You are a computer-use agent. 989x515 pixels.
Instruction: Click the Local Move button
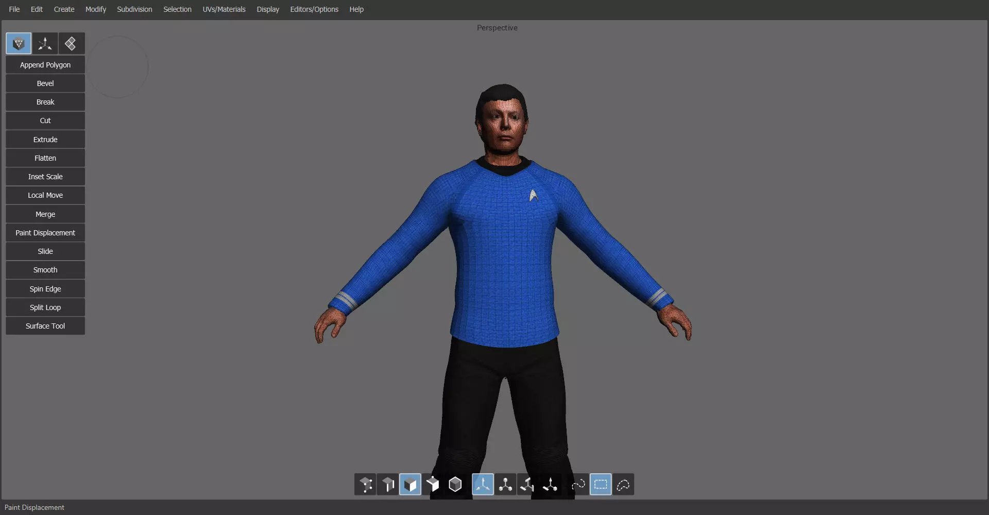pyautogui.click(x=45, y=195)
